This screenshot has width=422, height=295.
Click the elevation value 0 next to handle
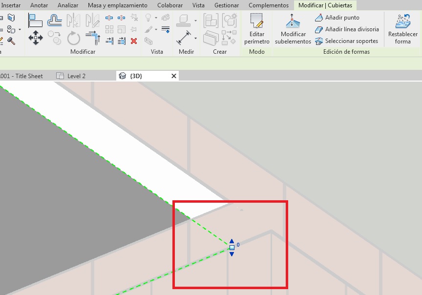pyautogui.click(x=238, y=245)
